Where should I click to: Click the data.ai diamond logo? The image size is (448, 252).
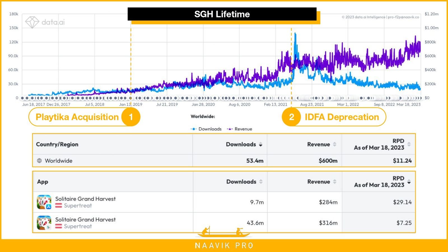coord(32,22)
